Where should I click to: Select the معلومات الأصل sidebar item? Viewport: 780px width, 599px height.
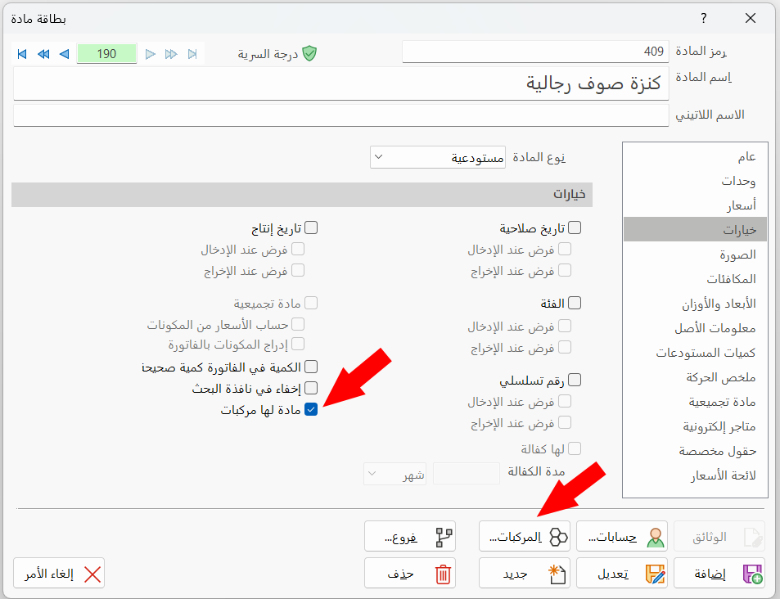695,328
